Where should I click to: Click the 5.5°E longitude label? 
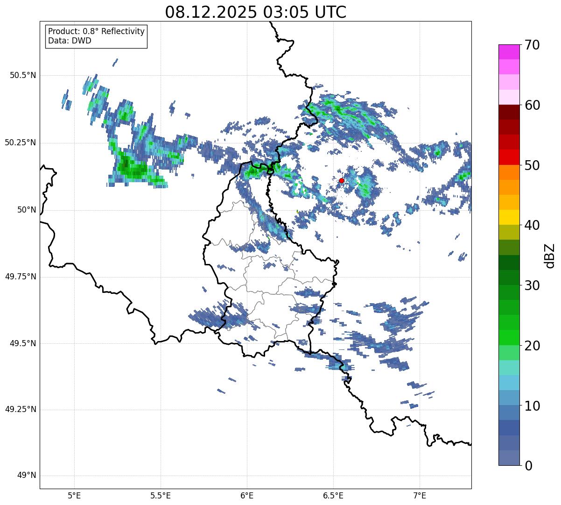click(x=161, y=496)
